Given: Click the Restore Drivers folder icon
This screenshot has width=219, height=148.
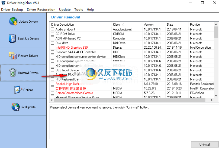Looking at the screenshot, I should (13, 56).
